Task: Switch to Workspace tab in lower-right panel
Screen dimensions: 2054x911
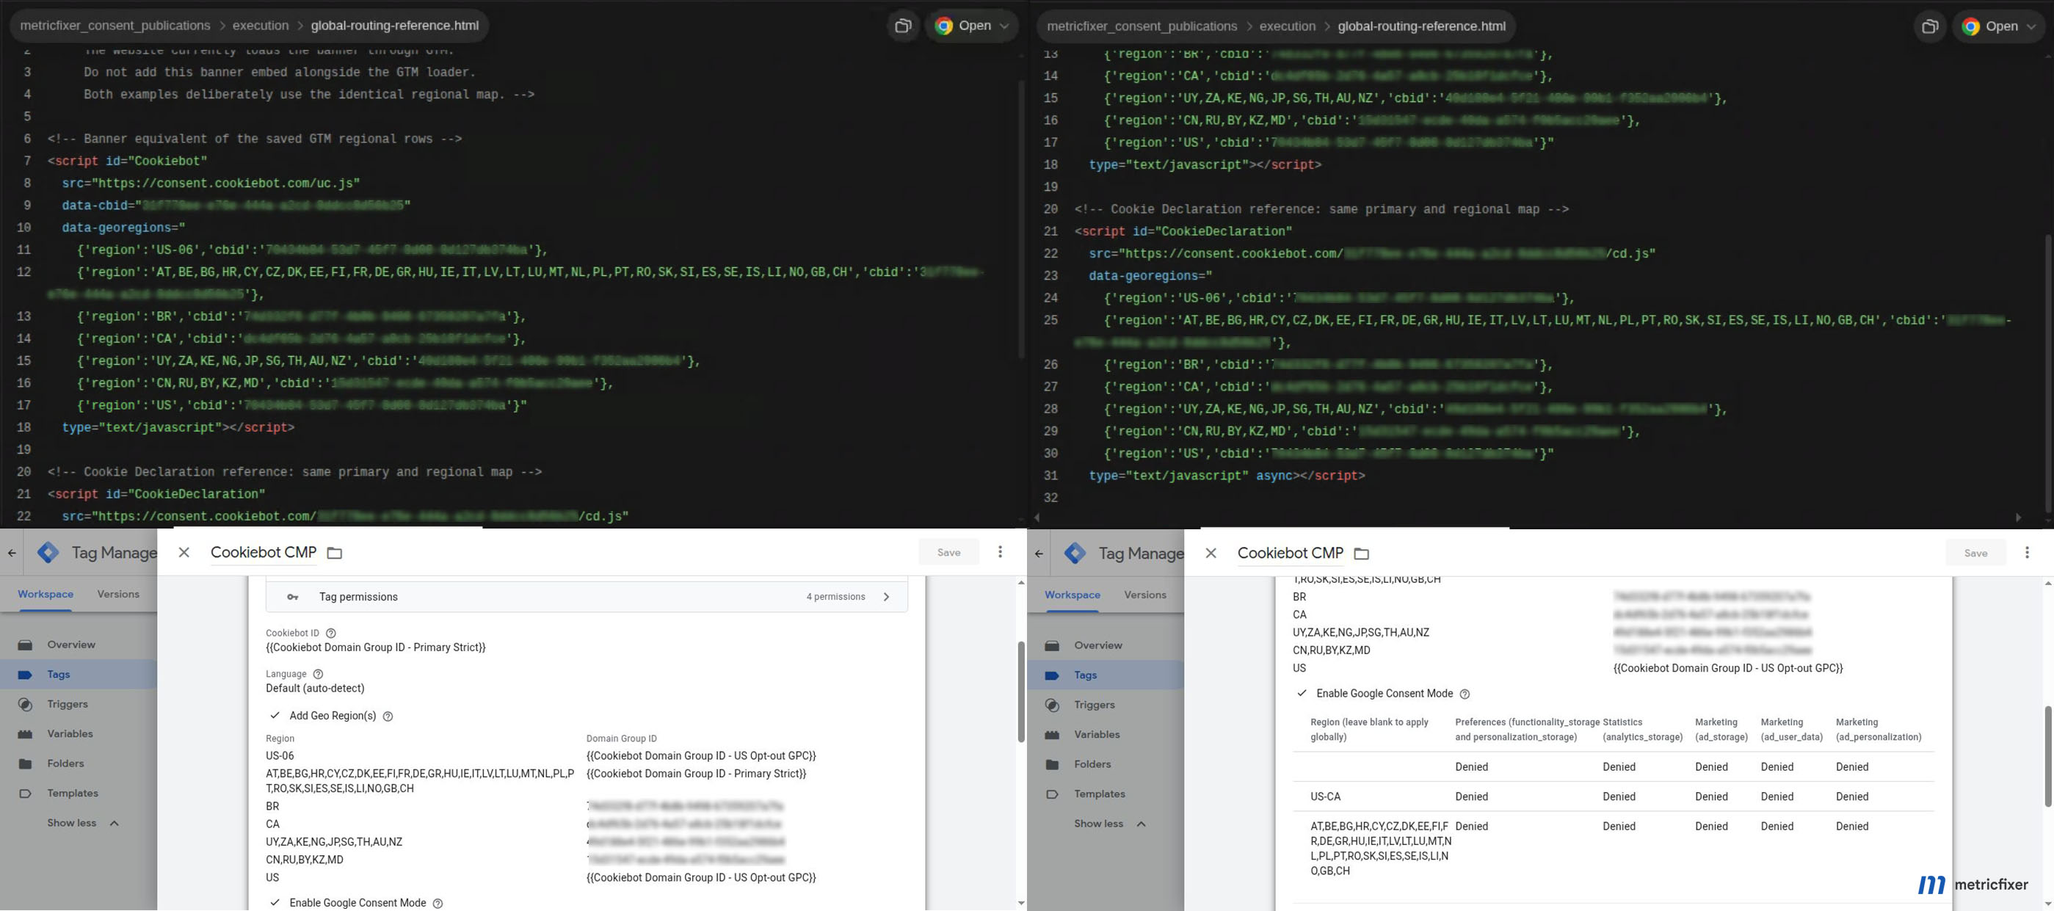Action: (x=1073, y=595)
